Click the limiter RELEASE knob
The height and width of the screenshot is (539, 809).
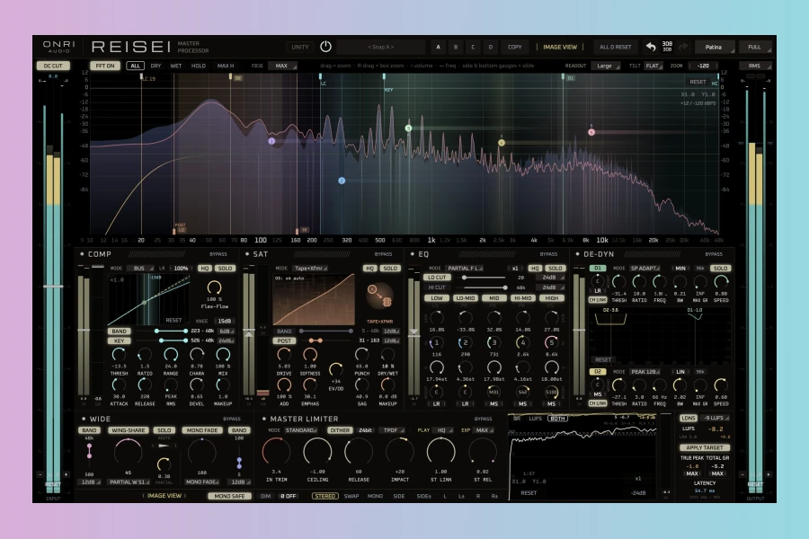tap(359, 451)
